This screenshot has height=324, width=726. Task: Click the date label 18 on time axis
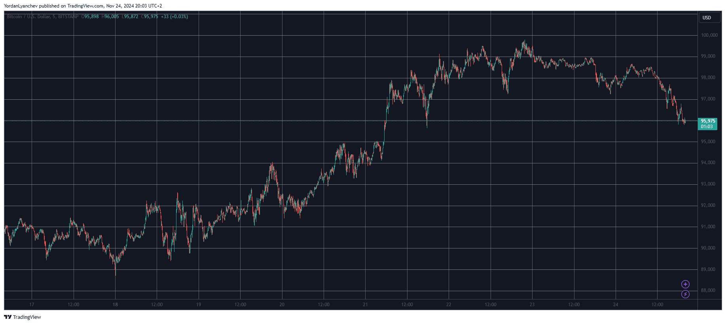point(115,305)
